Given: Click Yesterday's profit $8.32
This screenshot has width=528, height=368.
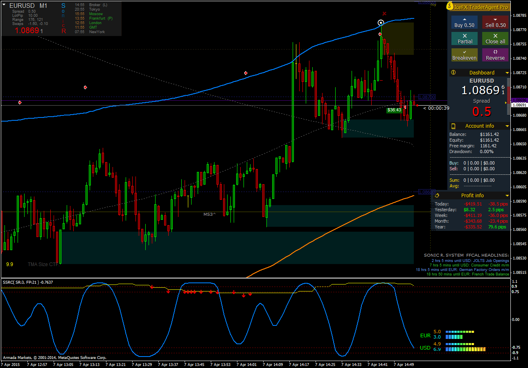Looking at the screenshot, I should [x=470, y=210].
